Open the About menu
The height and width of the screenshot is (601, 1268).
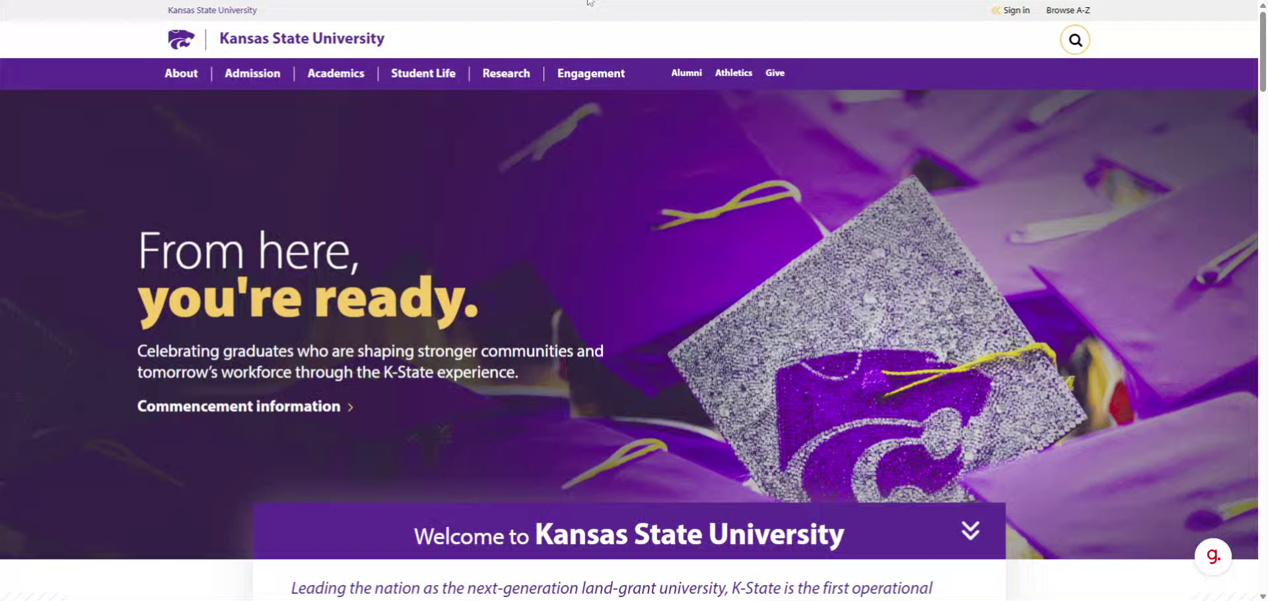click(181, 73)
